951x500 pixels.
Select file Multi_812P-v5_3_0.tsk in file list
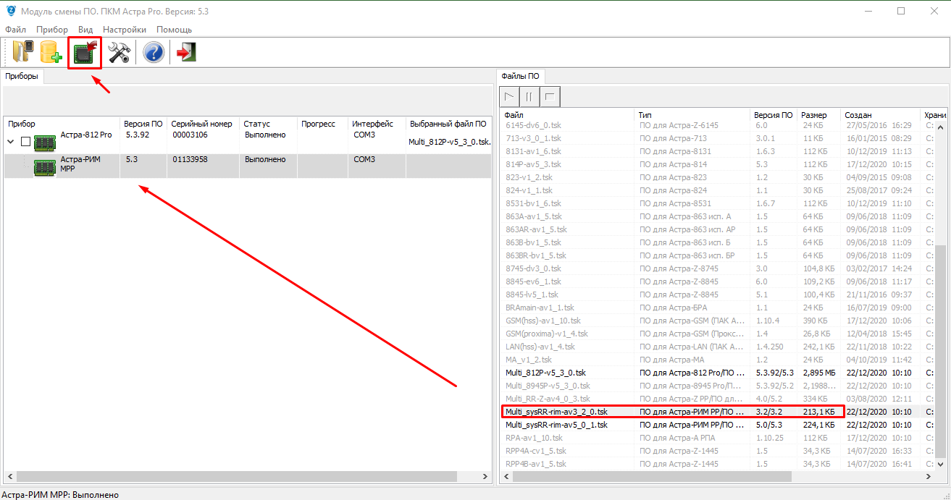coord(545,373)
